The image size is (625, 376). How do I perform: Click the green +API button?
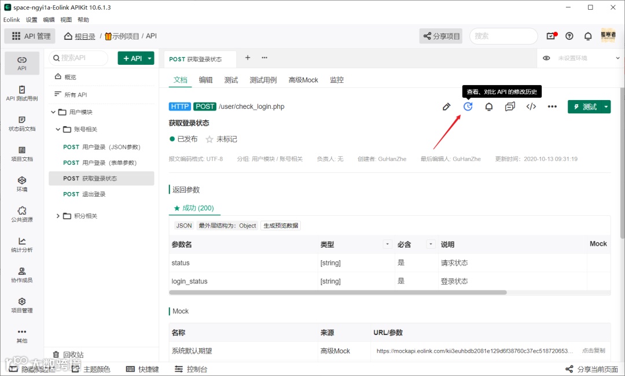(x=131, y=58)
